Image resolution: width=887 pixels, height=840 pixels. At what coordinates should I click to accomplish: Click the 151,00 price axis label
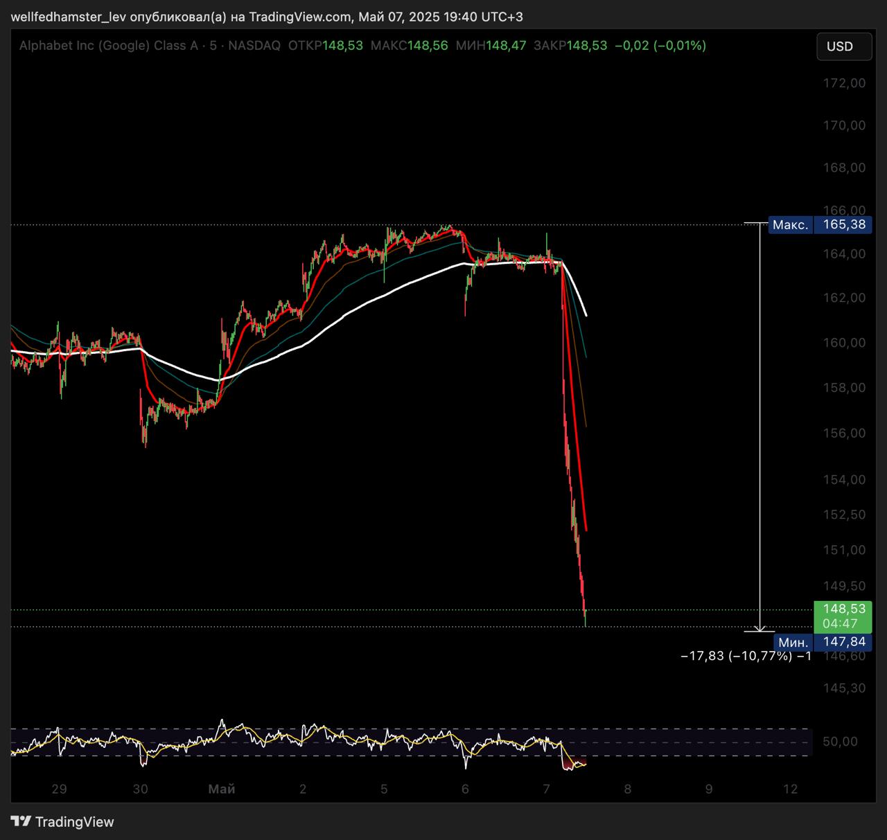[x=844, y=550]
